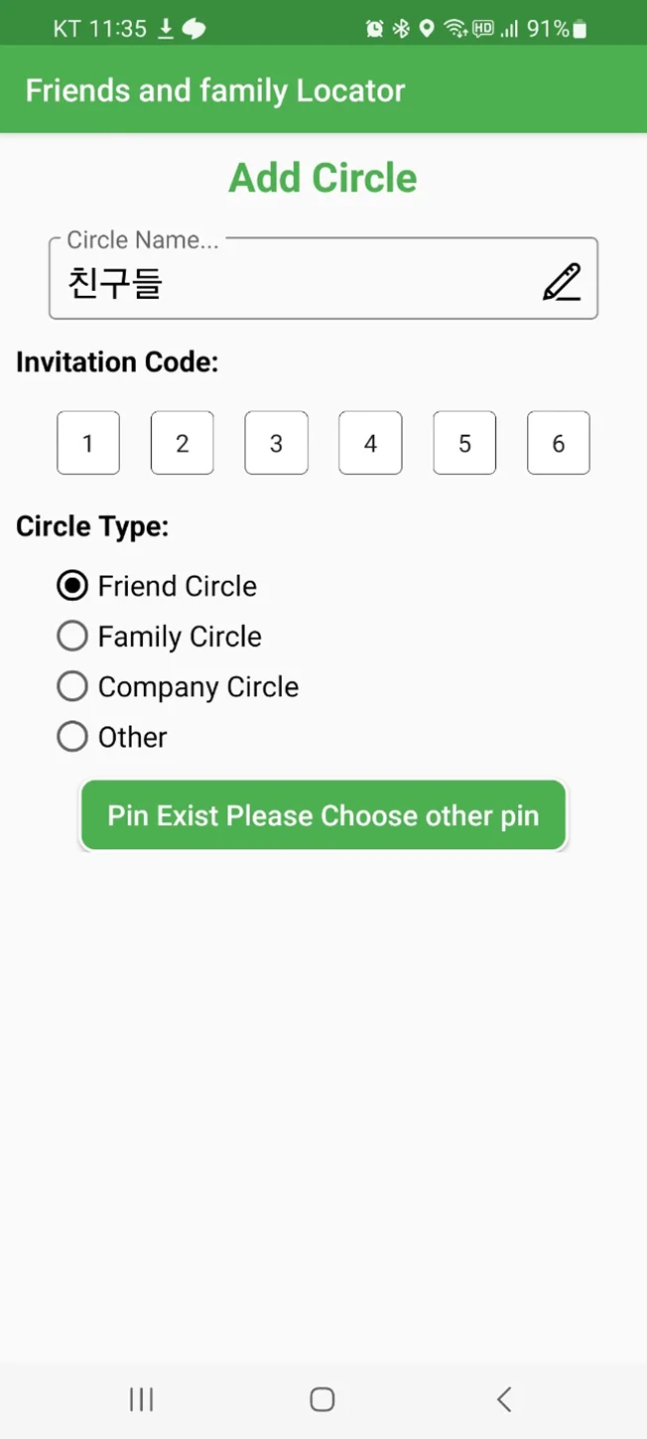647x1439 pixels.
Task: Tap the Bluetooth status icon
Action: tap(401, 29)
